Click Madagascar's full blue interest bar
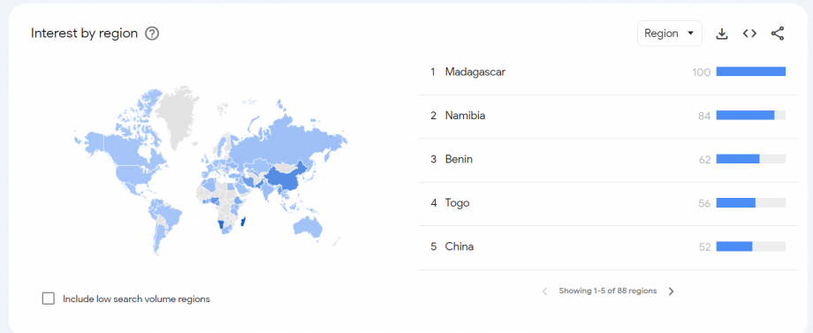Viewport: 813px width, 333px height. click(x=751, y=72)
